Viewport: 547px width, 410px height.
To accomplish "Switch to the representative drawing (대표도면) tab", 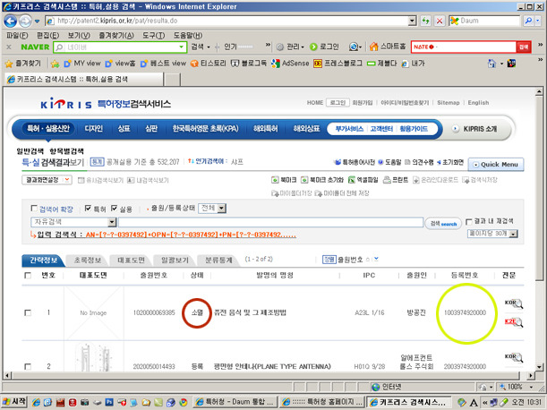I will pyautogui.click(x=132, y=261).
